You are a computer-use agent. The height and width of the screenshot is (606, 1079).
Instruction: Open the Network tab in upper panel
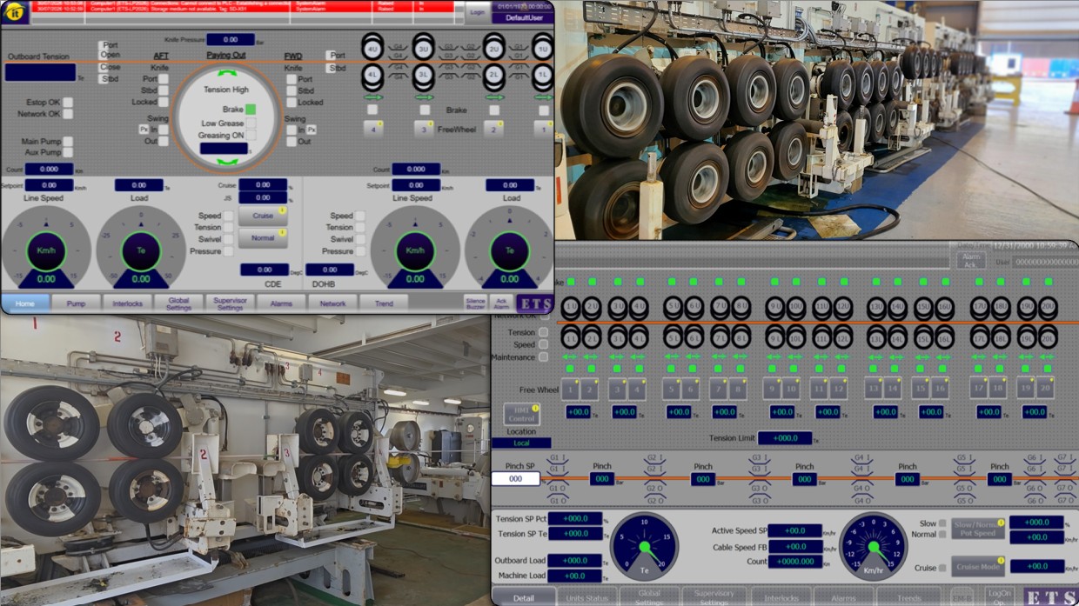[332, 303]
